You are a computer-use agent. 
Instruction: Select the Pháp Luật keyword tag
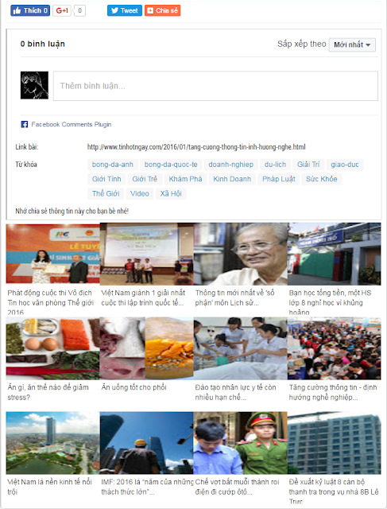tap(279, 179)
